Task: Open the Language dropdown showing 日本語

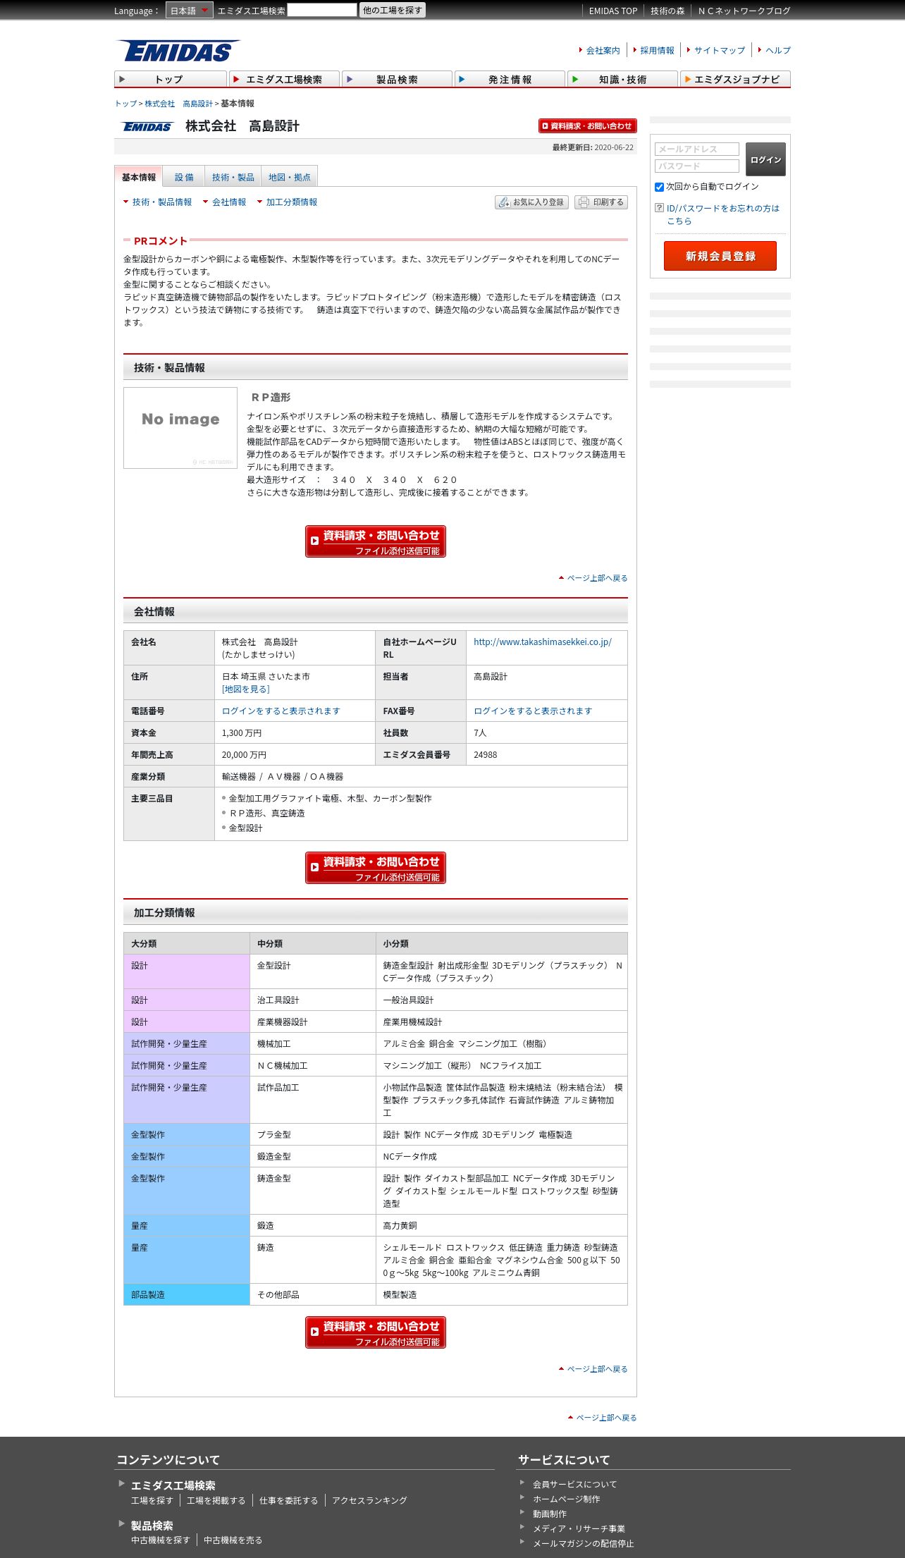Action: coord(189,11)
